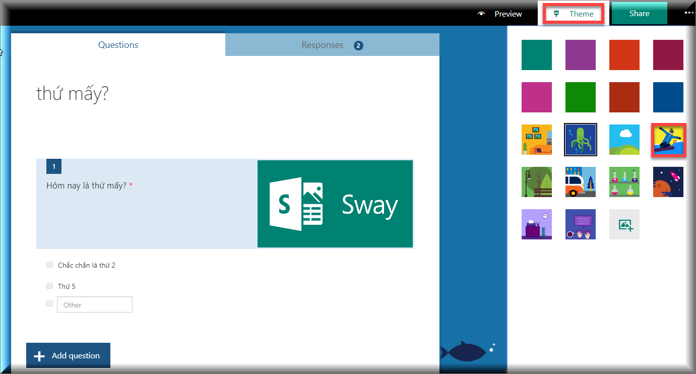Open the Theme panel button
696x374 pixels.
(574, 14)
